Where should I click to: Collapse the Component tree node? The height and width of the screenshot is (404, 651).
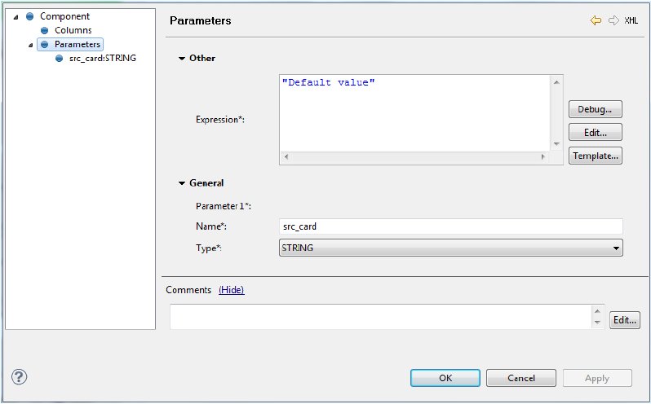coord(15,17)
